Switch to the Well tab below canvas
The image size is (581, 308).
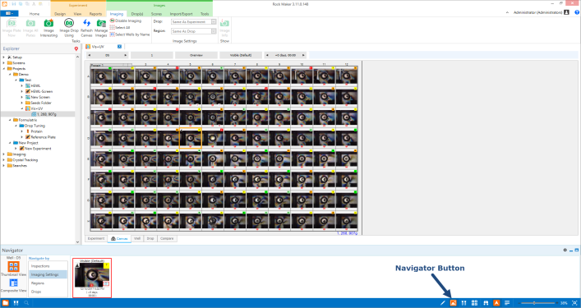pos(137,238)
